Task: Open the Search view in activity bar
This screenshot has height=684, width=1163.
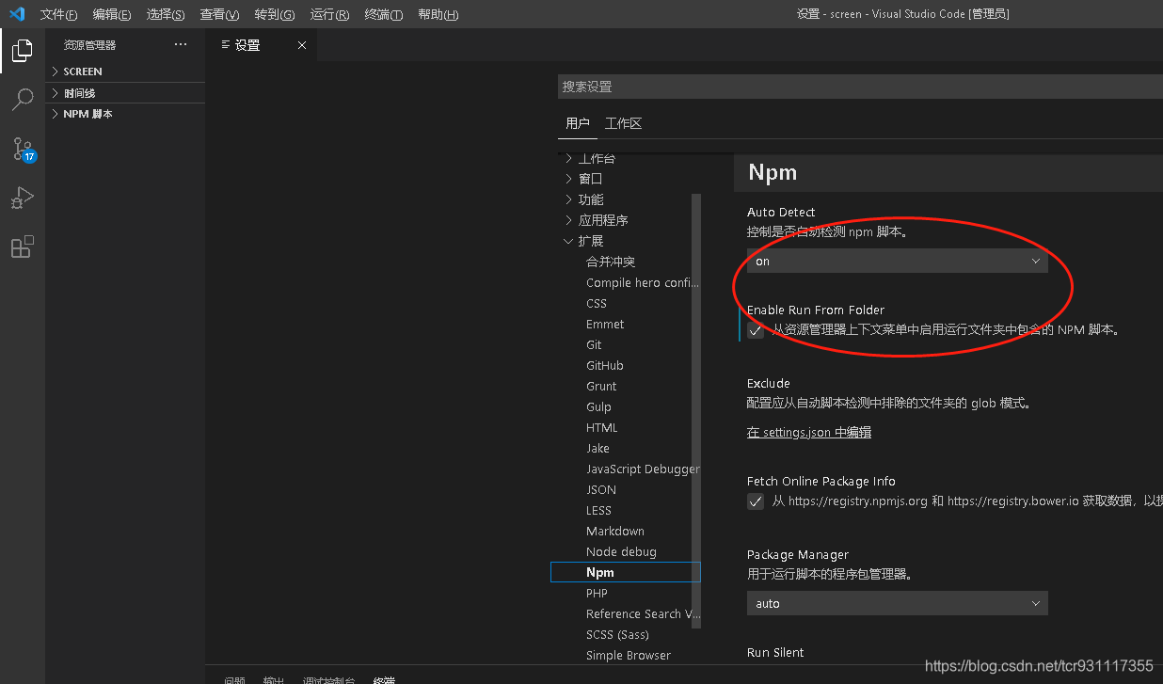Action: click(x=23, y=99)
